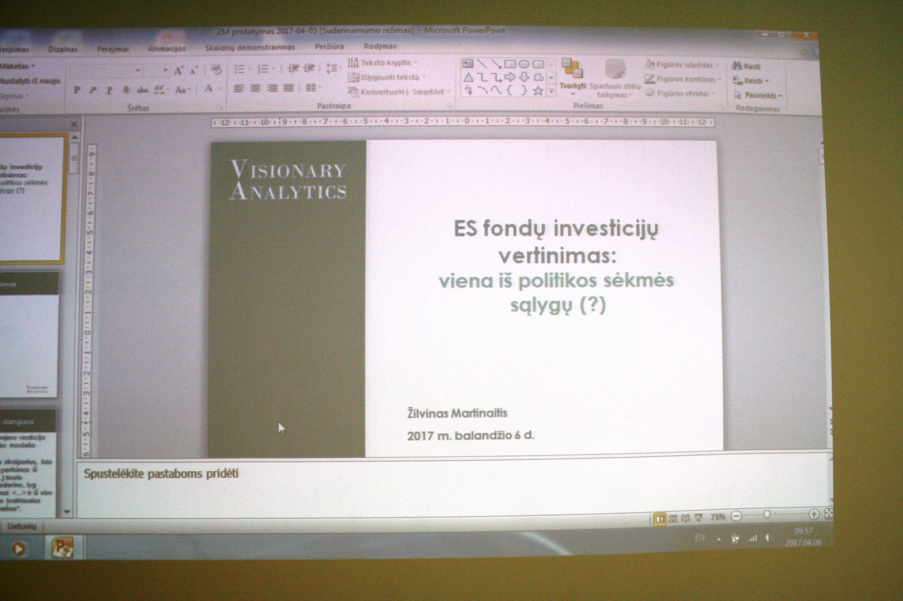Click the Figūros kontūras button
This screenshot has height=601, width=903.
coord(683,79)
